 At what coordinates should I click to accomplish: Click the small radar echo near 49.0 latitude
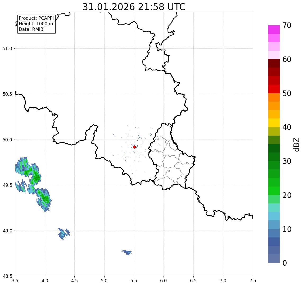(x=64, y=234)
